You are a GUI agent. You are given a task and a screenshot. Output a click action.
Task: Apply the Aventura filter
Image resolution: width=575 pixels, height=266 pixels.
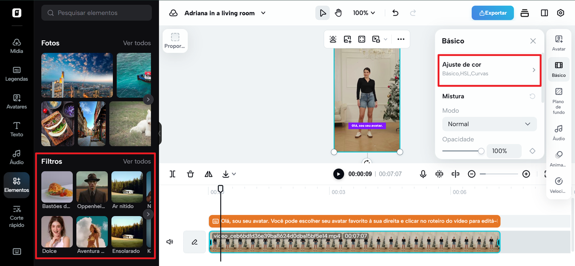pyautogui.click(x=92, y=232)
